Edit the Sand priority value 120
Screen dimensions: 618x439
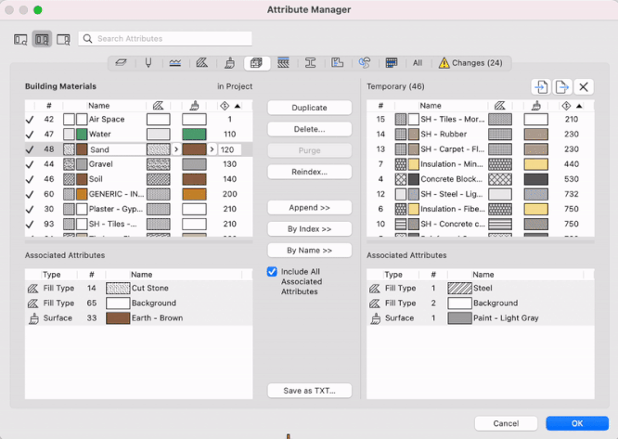(230, 149)
